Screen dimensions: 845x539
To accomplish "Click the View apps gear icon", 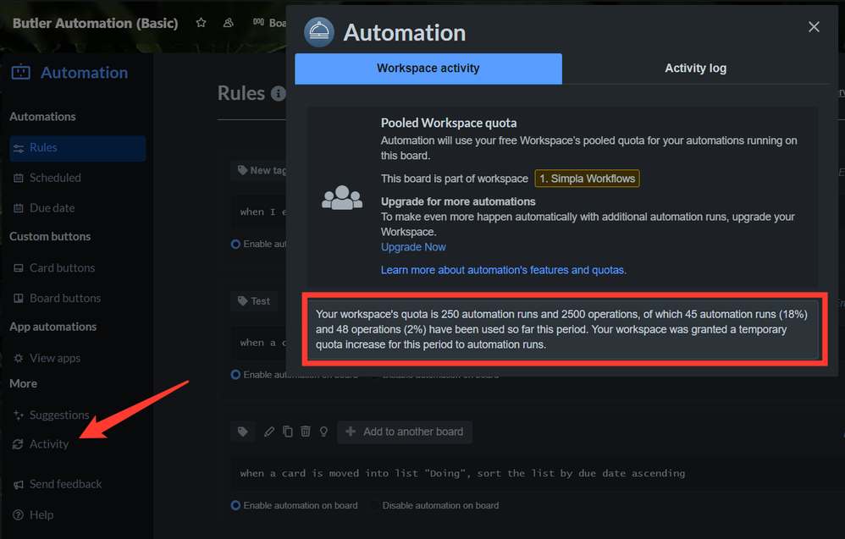I will (x=19, y=358).
